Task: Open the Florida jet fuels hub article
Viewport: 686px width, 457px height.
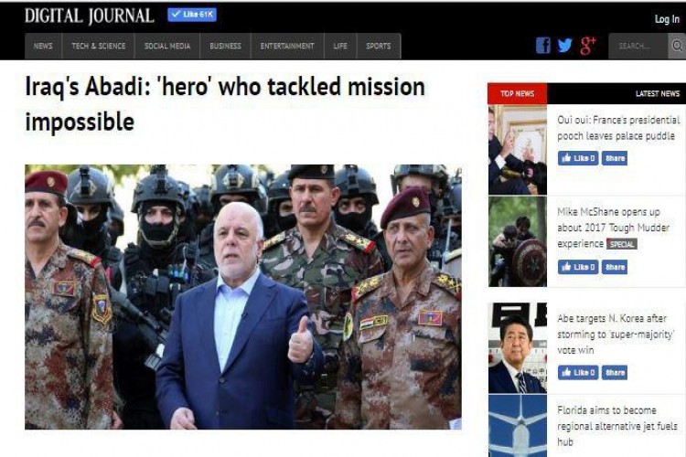Action: click(x=617, y=426)
